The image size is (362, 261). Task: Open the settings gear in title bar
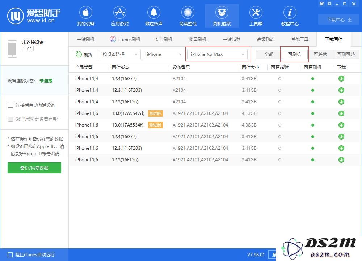click(x=329, y=4)
